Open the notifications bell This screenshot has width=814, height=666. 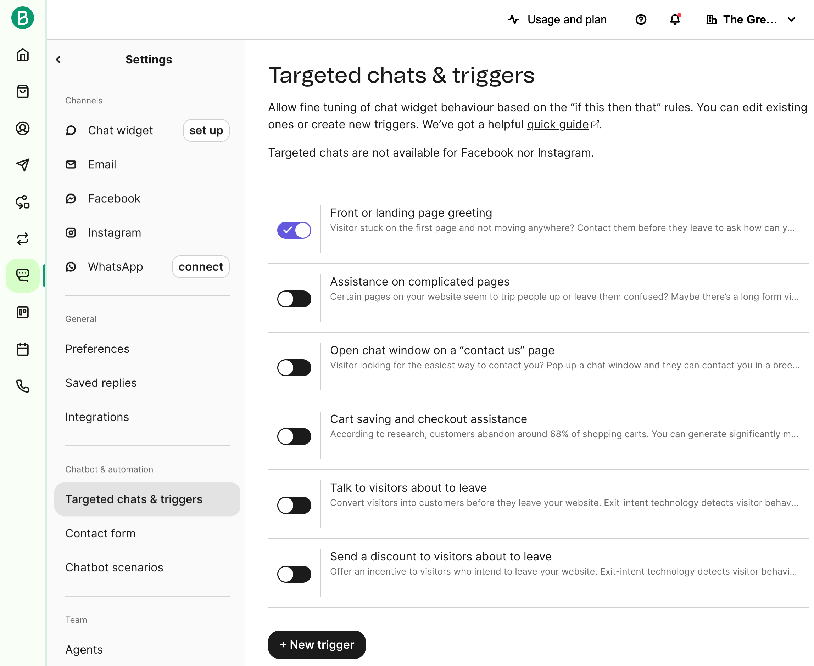pos(675,19)
